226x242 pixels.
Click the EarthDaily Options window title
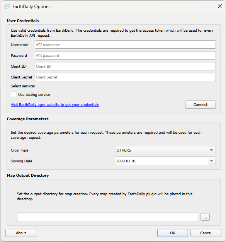pos(31,7)
